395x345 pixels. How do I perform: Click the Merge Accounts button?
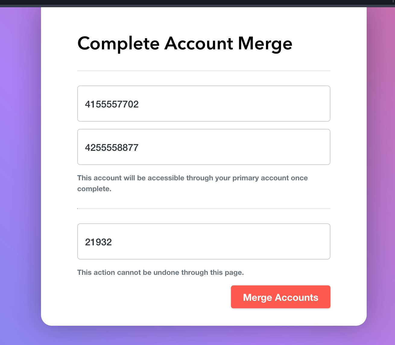[x=280, y=297]
